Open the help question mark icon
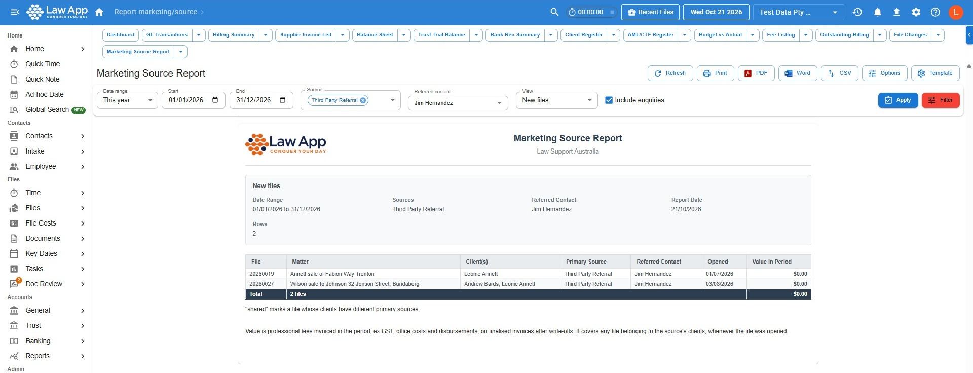 pos(935,12)
